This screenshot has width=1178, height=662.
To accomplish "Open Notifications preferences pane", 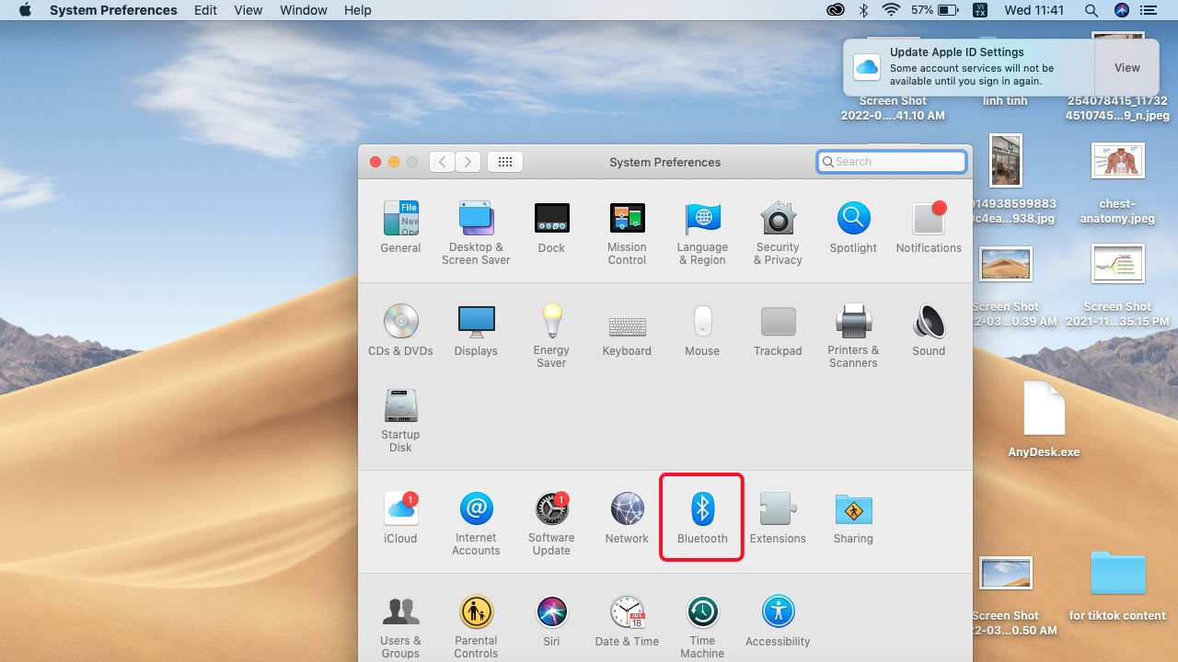I will [x=929, y=227].
